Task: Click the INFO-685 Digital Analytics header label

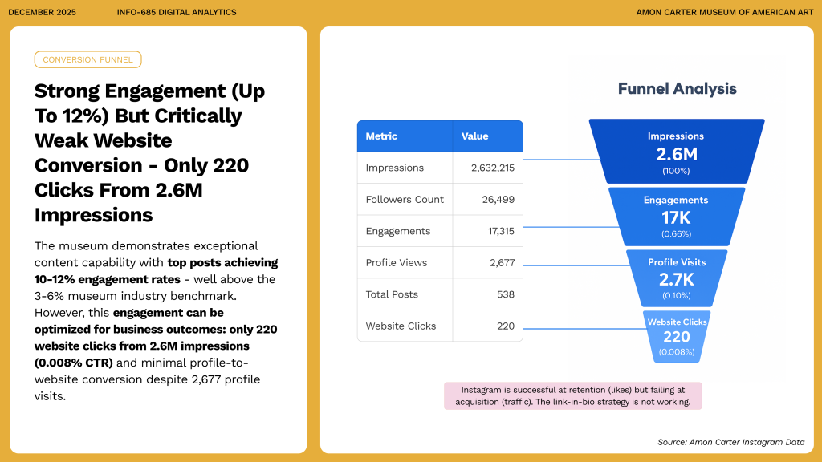Action: [x=177, y=12]
